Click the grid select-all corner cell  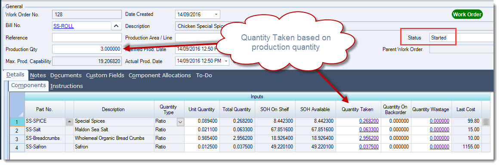[x=17, y=105]
